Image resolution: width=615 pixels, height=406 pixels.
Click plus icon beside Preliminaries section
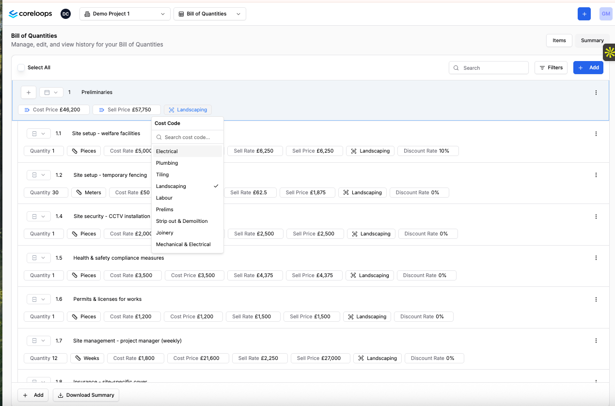tap(29, 93)
